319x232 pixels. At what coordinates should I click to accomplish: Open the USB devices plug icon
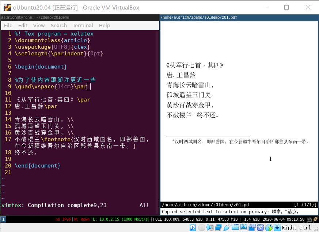227,228
